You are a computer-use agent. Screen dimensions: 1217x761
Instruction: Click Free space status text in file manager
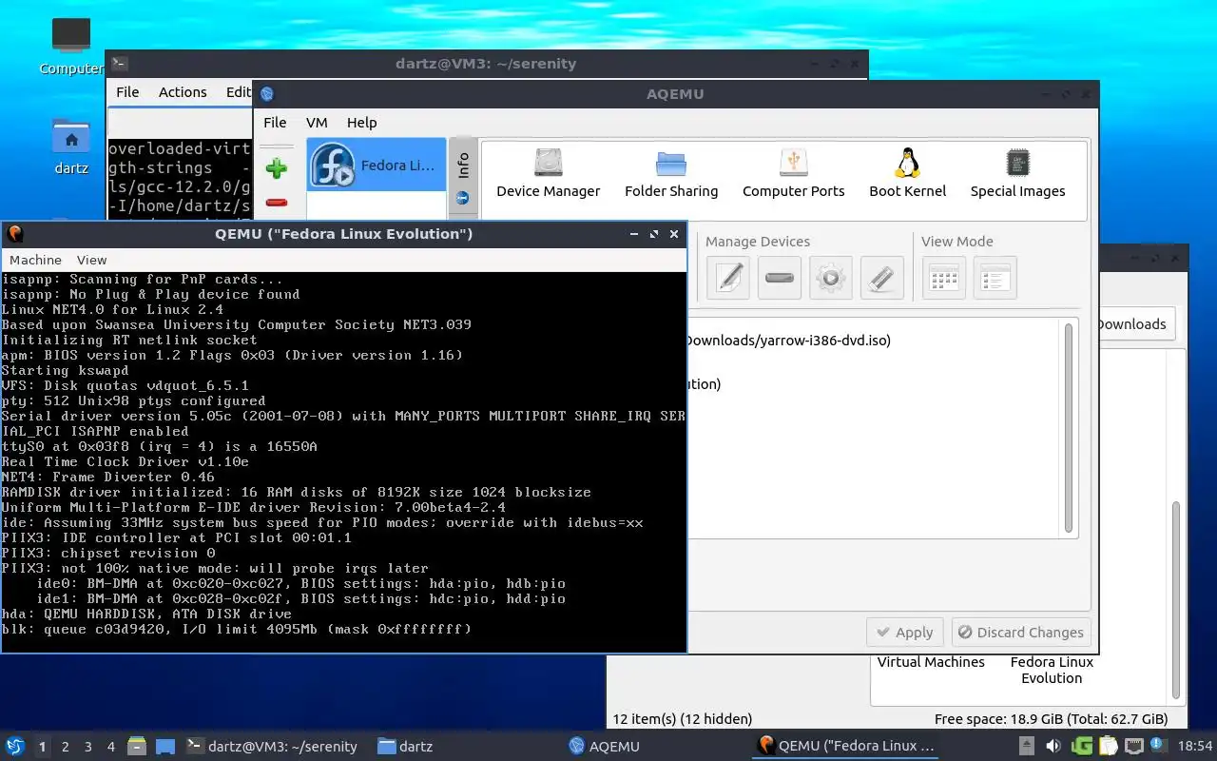tap(1051, 719)
